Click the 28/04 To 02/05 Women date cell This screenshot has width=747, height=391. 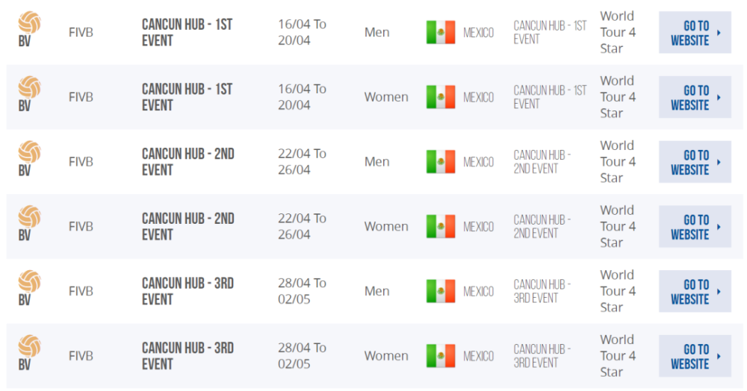point(302,356)
